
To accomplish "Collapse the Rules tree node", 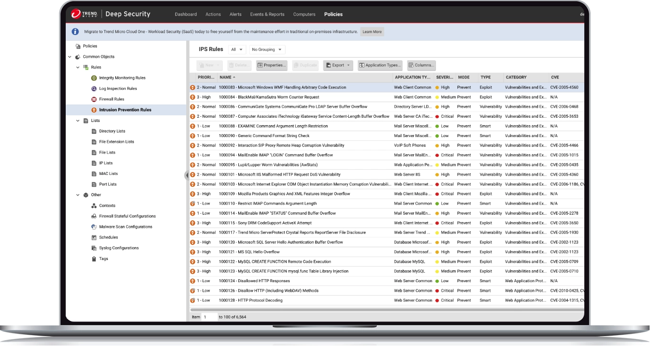I will point(78,68).
